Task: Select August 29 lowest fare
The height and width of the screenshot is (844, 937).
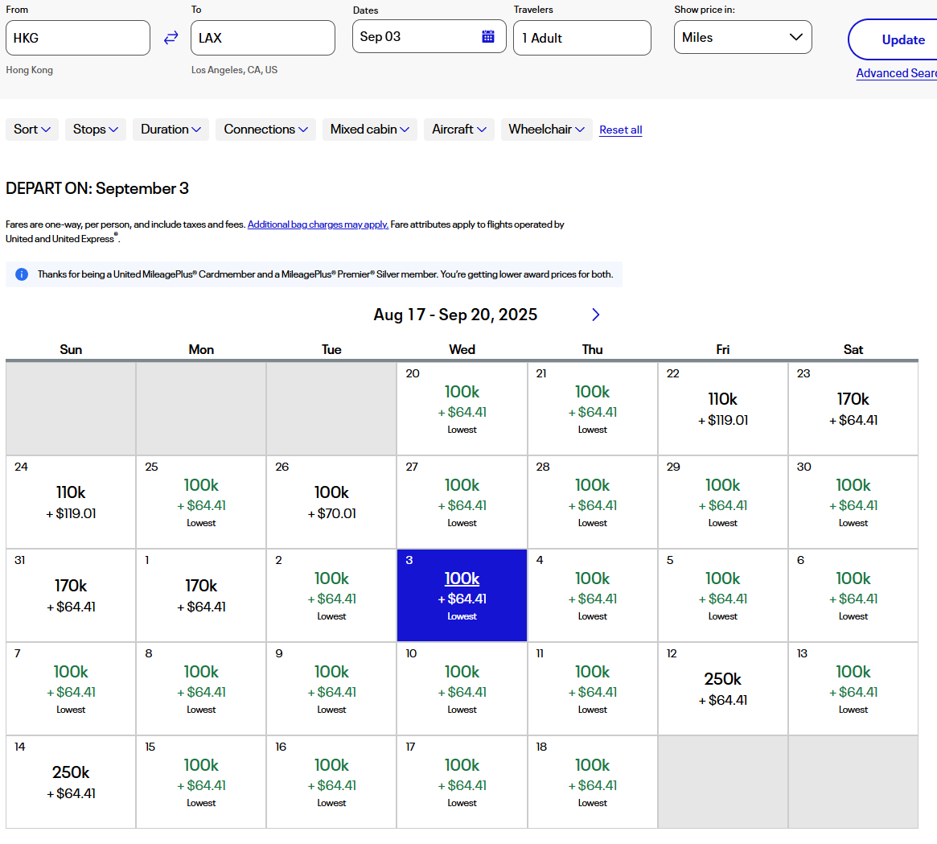Action: 722,502
